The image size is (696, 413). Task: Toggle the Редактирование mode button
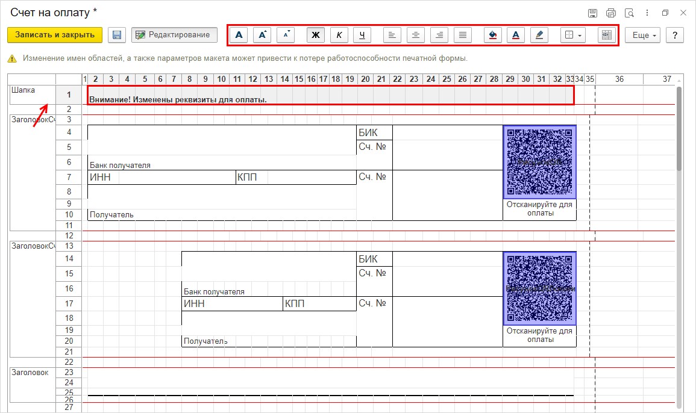[174, 35]
